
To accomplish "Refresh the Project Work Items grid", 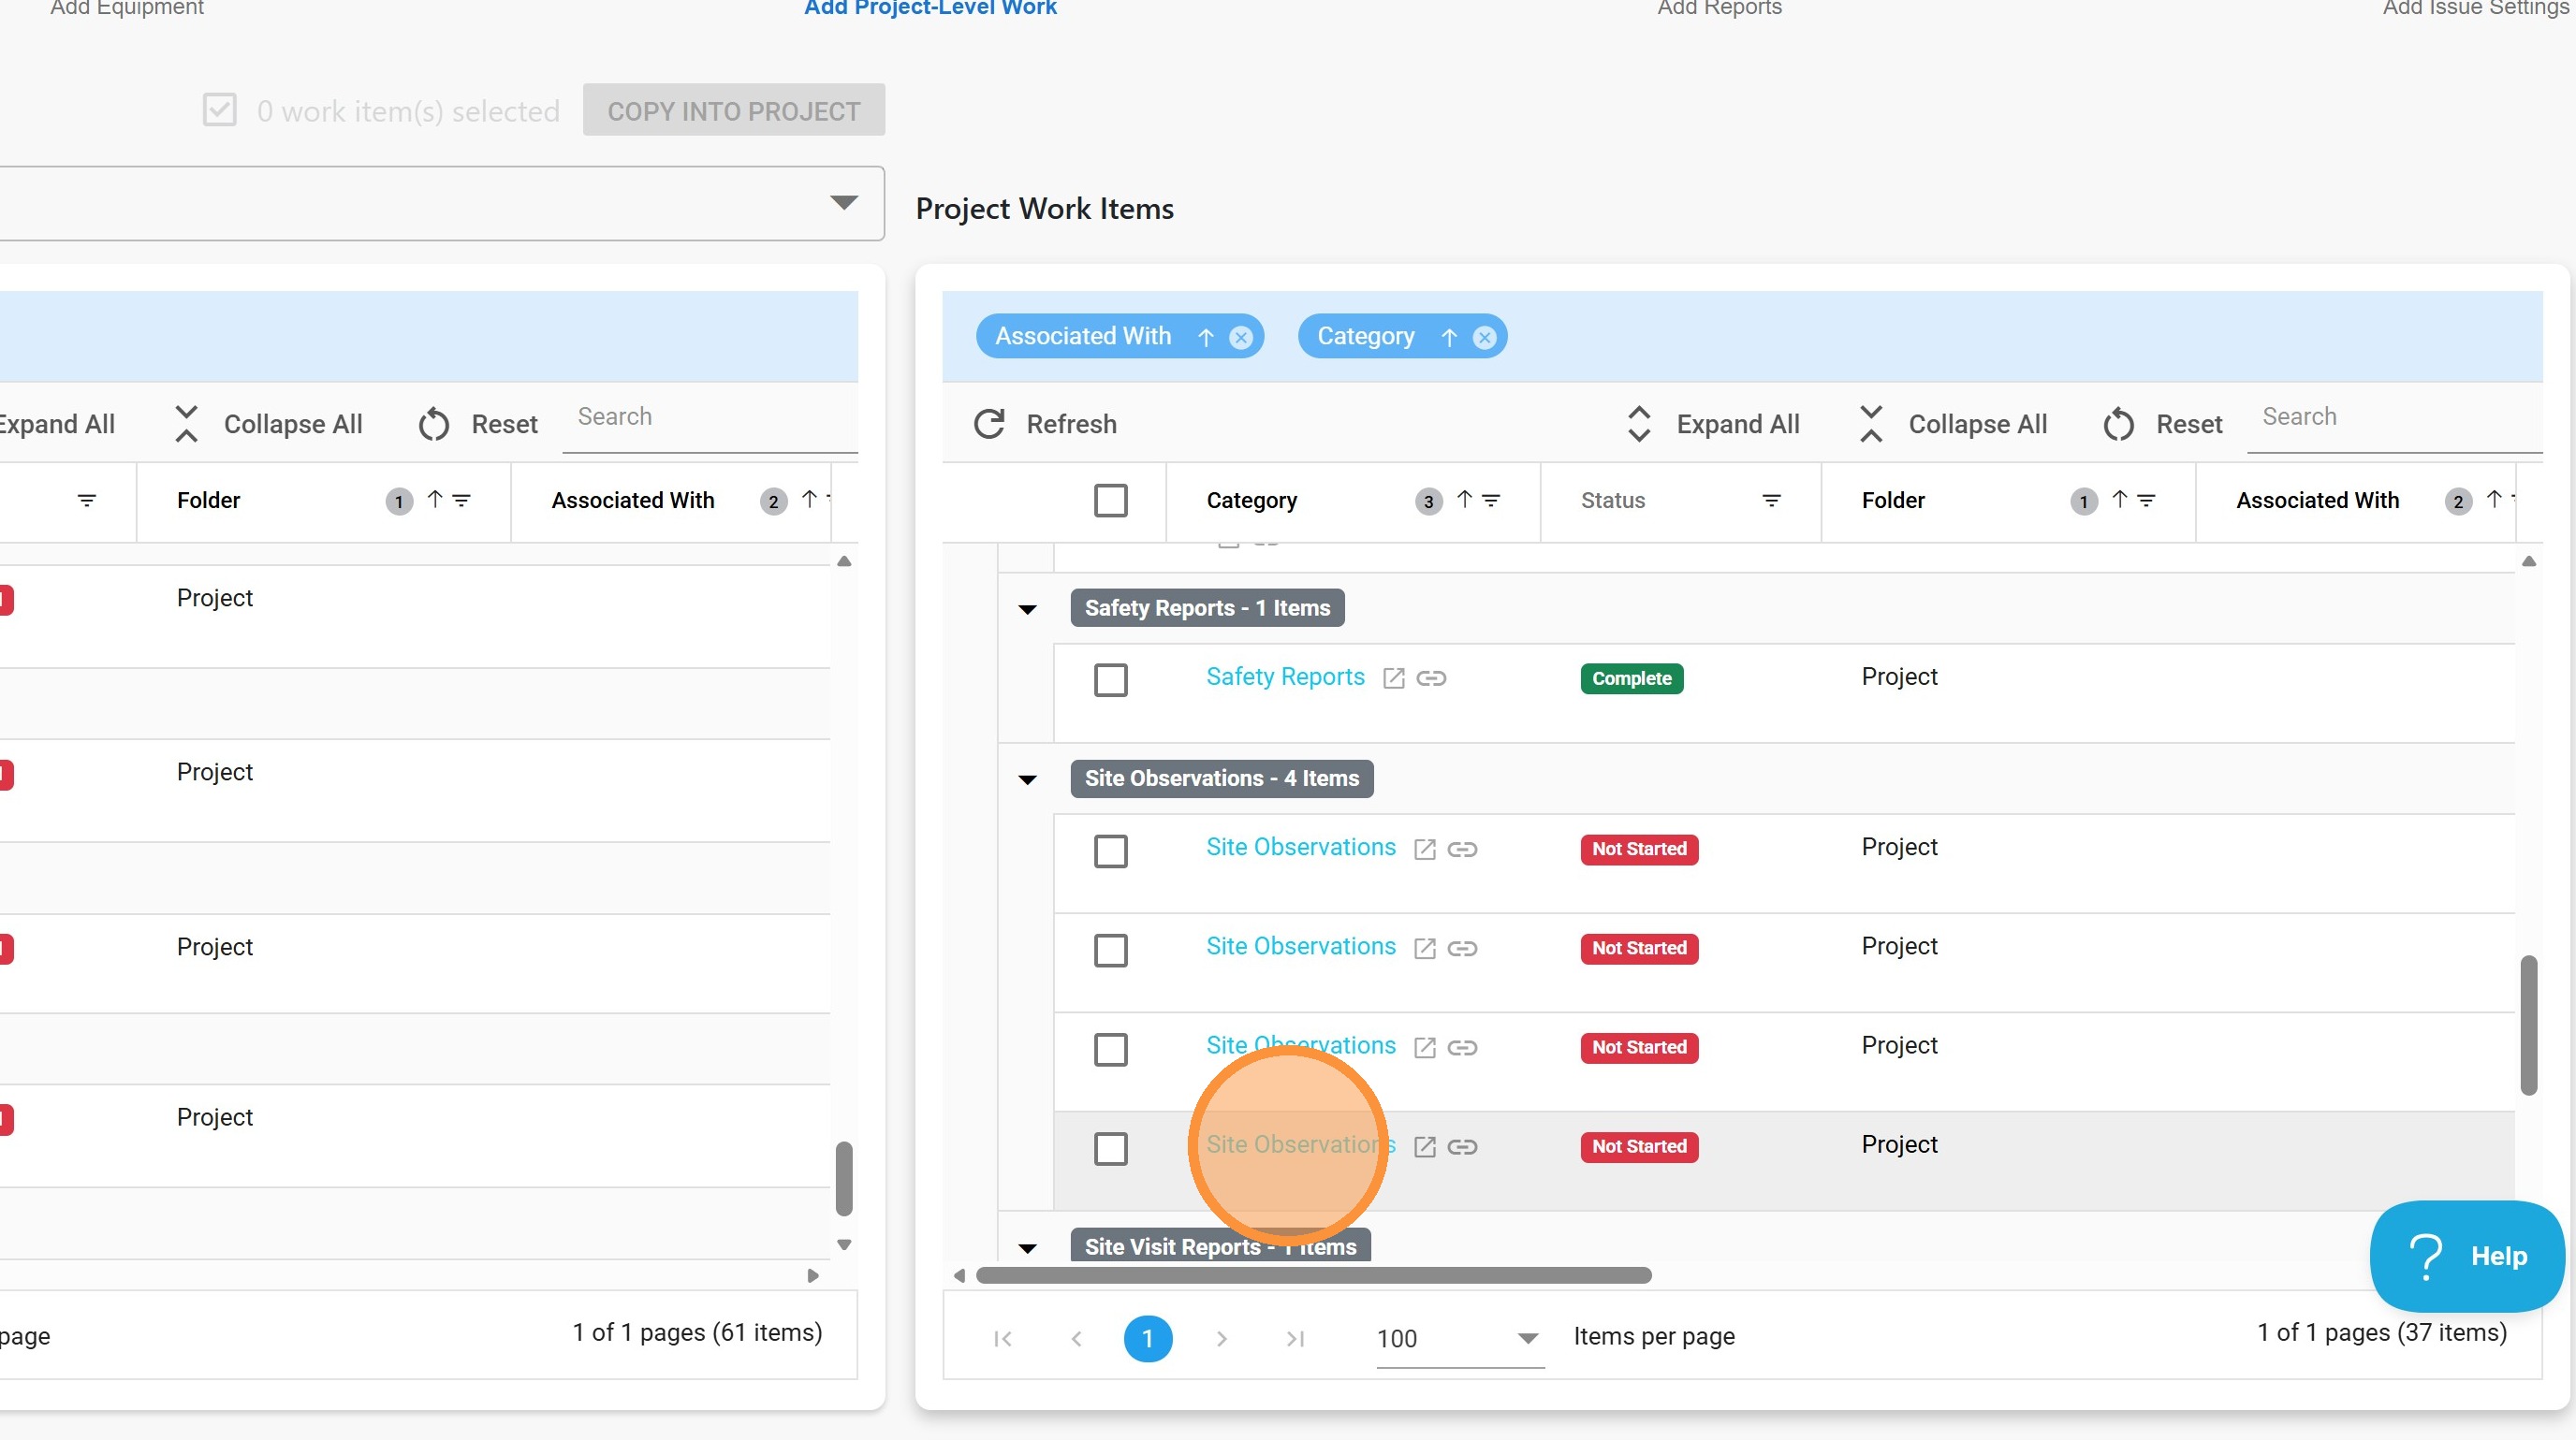I will [1045, 424].
